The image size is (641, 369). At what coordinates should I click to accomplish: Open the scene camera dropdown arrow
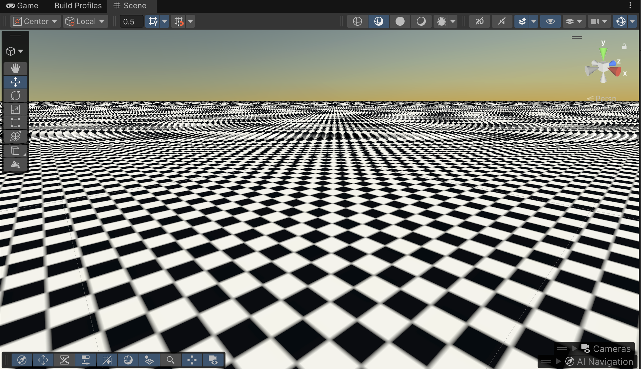pos(605,21)
